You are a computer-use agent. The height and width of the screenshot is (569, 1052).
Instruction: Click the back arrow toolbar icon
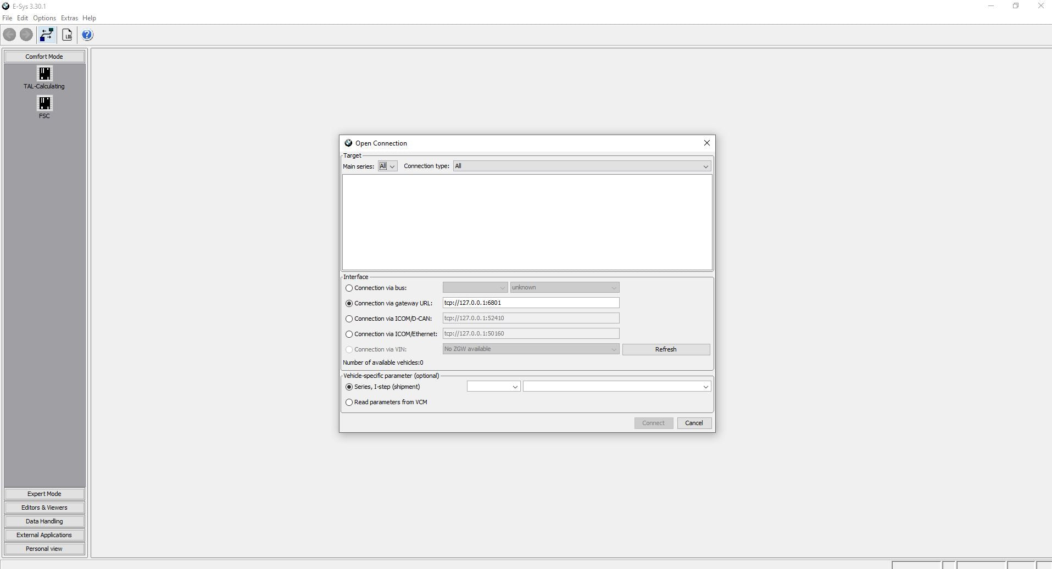click(x=10, y=35)
